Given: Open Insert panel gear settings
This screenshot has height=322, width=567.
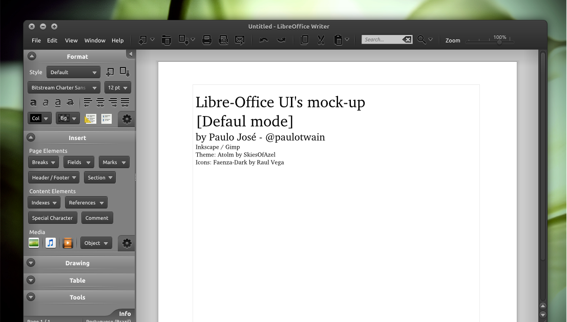Looking at the screenshot, I should point(127,243).
